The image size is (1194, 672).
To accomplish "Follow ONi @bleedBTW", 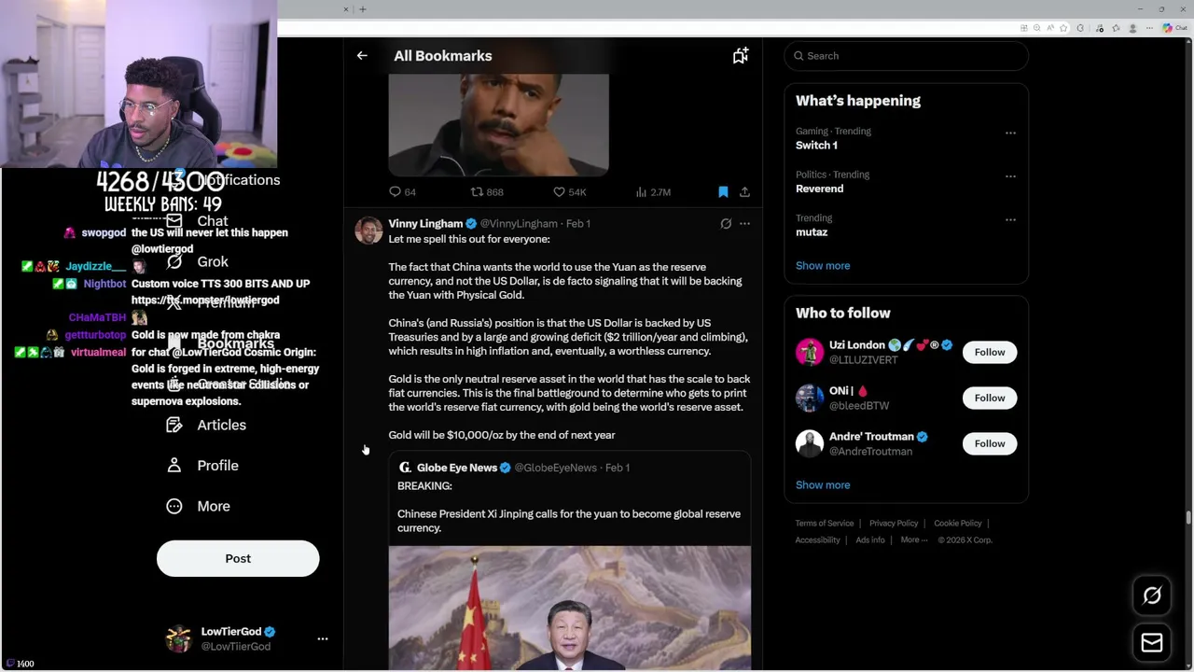I will click(990, 399).
